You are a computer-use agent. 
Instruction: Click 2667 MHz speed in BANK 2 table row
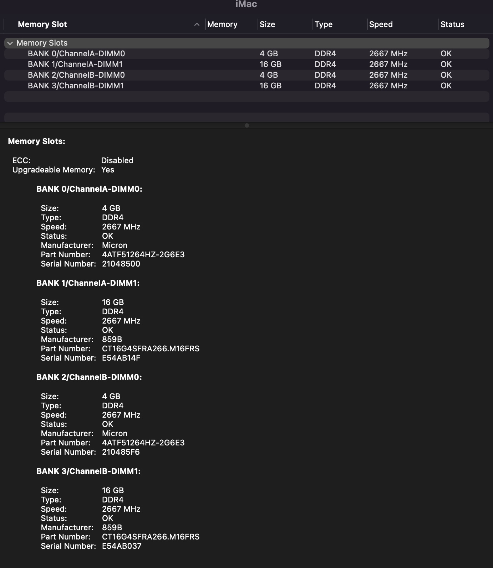tap(388, 75)
